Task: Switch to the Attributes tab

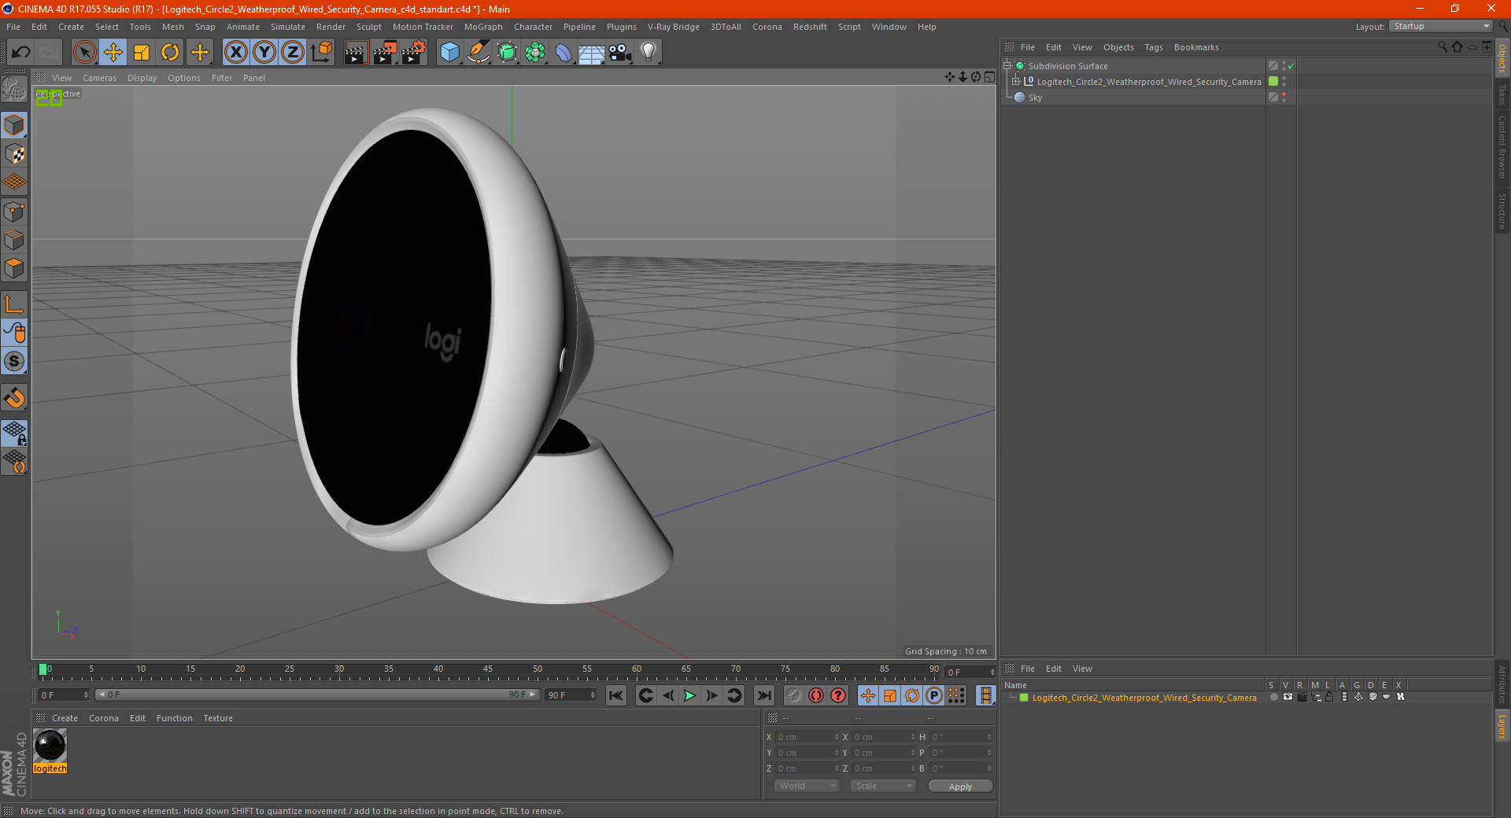Action: coord(1502,684)
